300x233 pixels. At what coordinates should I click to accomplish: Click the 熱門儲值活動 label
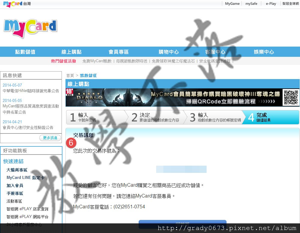[63, 61]
